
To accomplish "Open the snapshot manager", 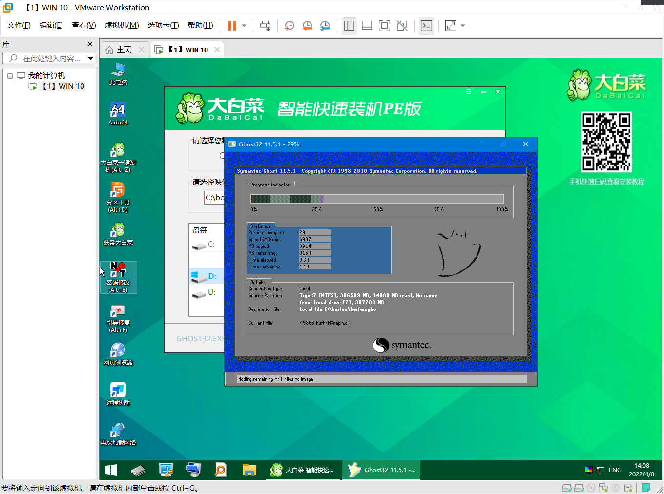I will (x=325, y=25).
